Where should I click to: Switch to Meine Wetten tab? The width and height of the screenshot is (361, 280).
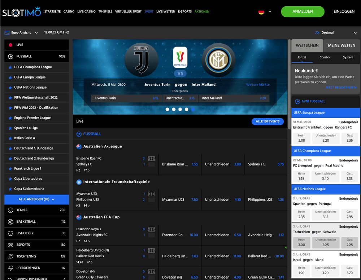pos(342,45)
